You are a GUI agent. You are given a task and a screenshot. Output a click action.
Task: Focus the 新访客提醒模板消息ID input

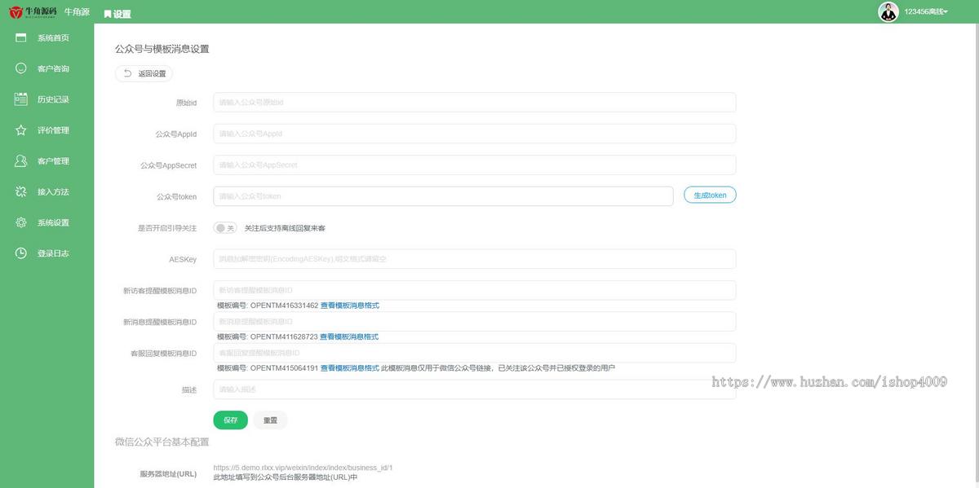475,290
